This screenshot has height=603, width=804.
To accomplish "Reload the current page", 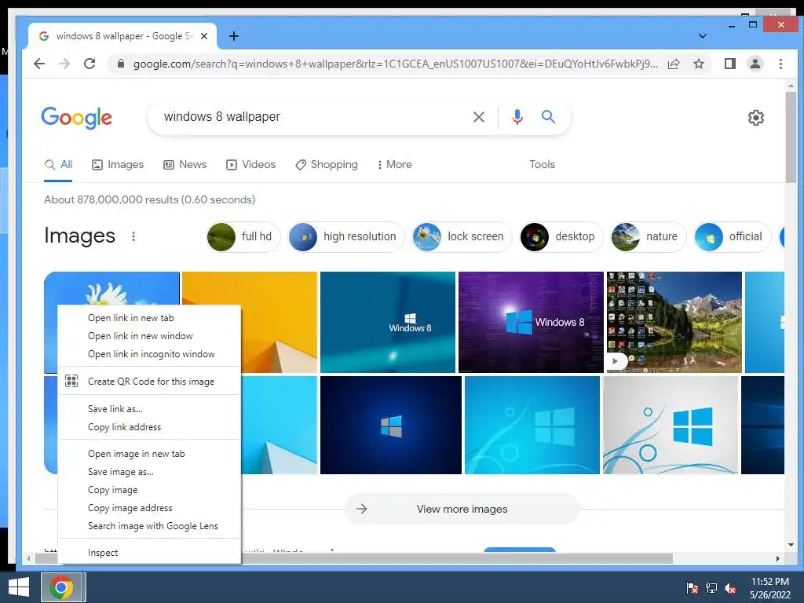I will pyautogui.click(x=90, y=64).
